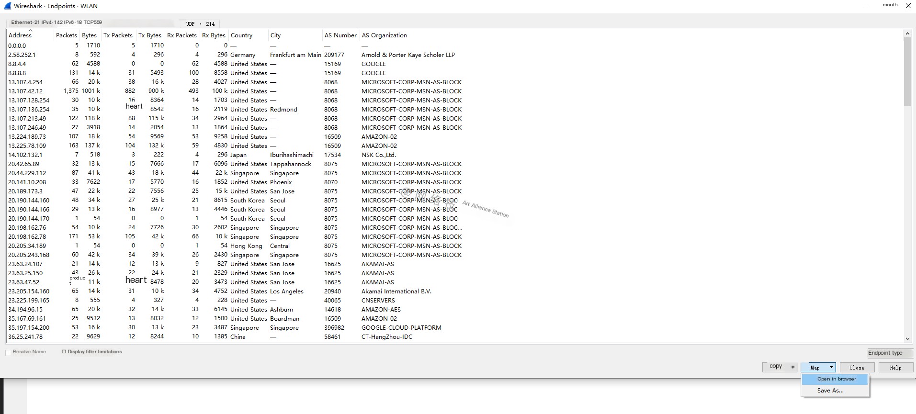
Task: Select address 13.224.189.73
Action: [x=27, y=136]
